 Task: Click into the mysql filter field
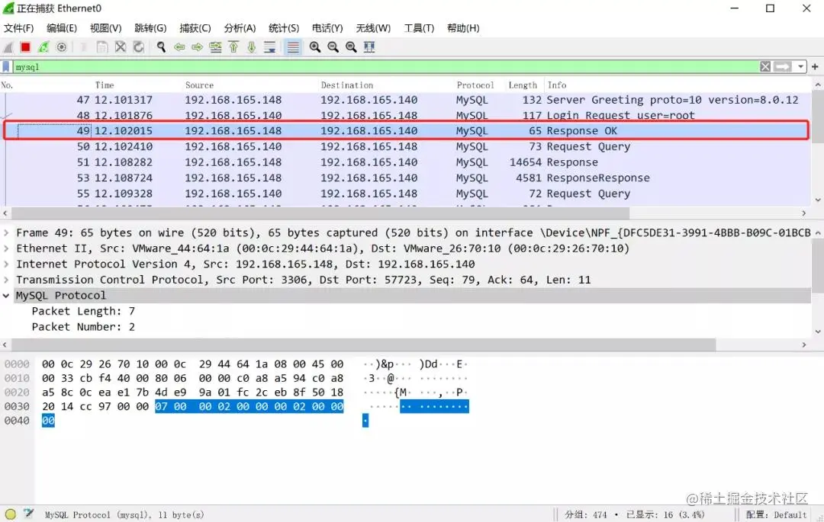tap(386, 66)
